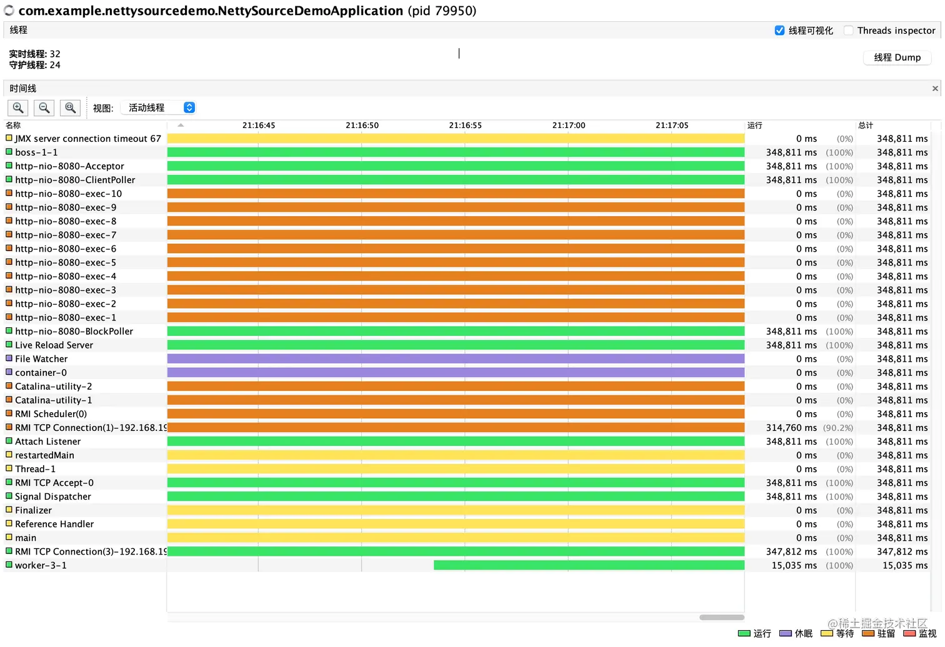The width and height of the screenshot is (945, 647).
Task: Select the http-nio-8080-ClientPoller thread name
Action: (x=75, y=180)
